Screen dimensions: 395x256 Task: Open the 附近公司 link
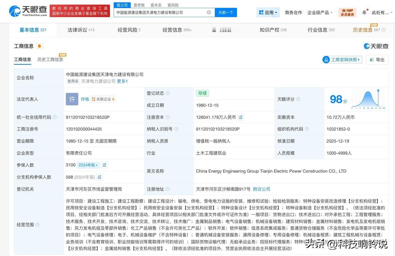pyautogui.click(x=262, y=189)
